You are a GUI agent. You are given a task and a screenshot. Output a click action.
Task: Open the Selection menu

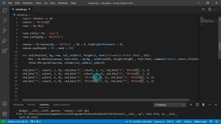point(28,3)
